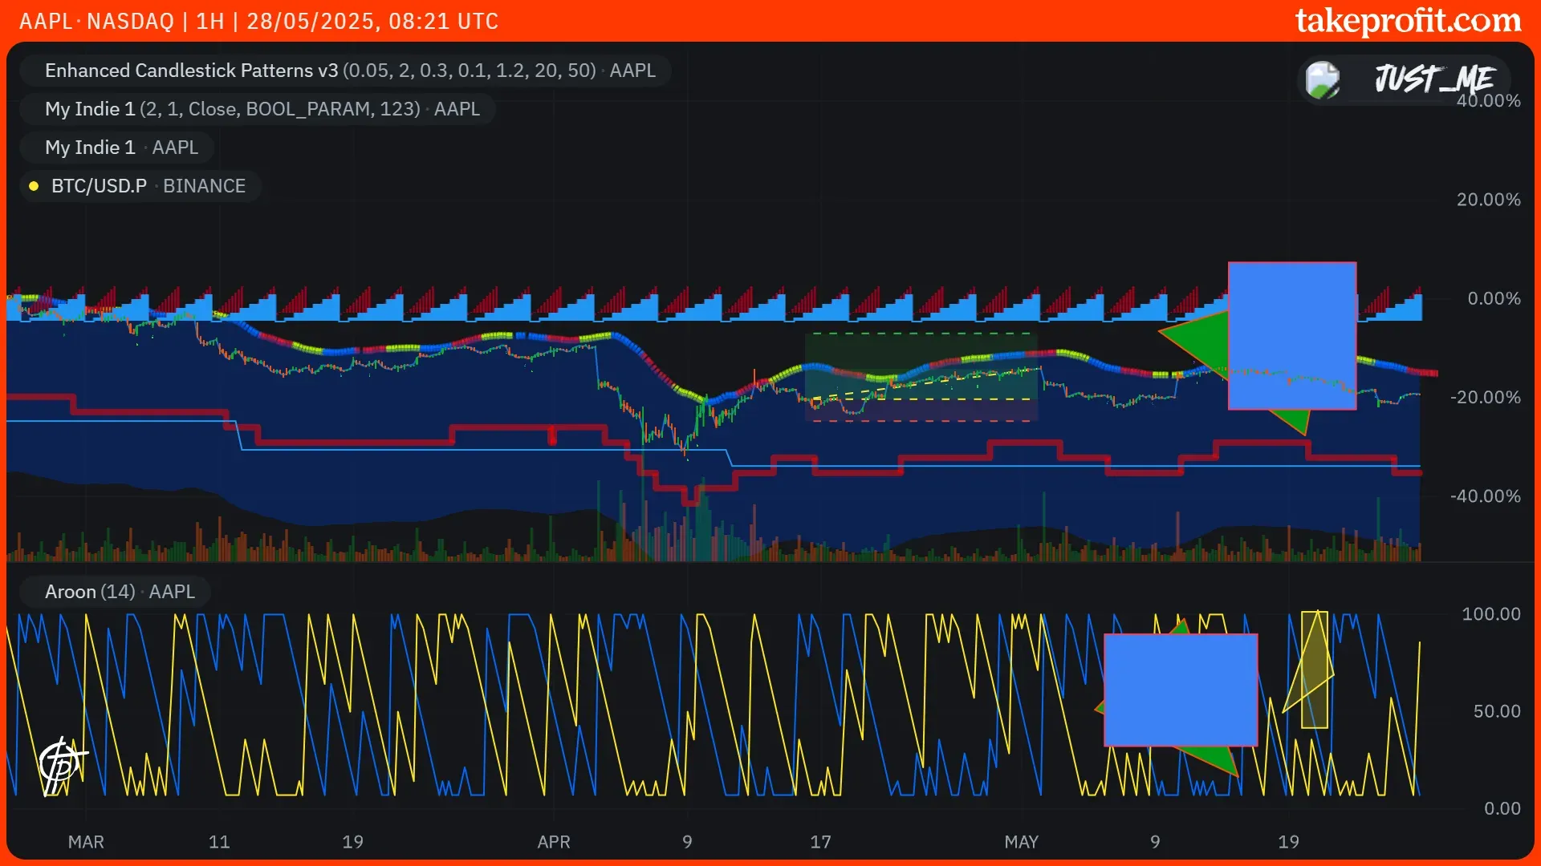Select the BTC/USD.P BINANCE comparison label
The height and width of the screenshot is (866, 1541).
(x=148, y=186)
